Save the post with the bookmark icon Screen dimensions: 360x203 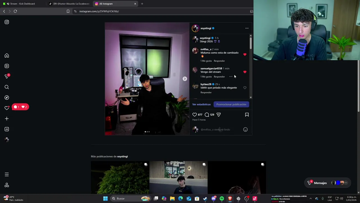point(247,115)
